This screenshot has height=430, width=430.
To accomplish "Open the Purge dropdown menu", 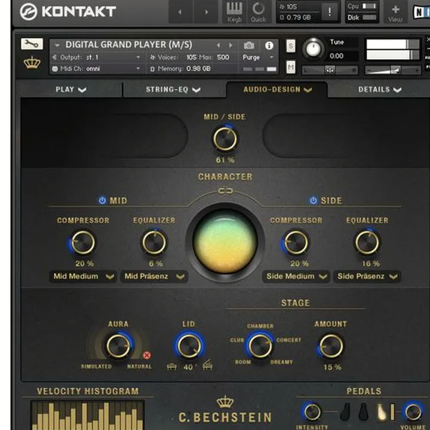I will pyautogui.click(x=259, y=57).
